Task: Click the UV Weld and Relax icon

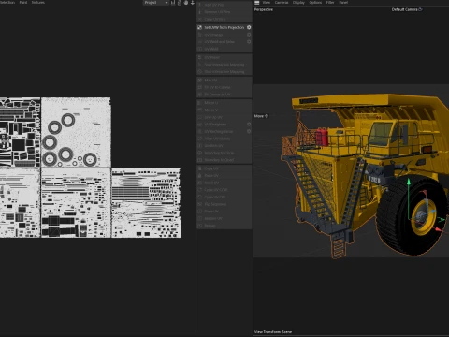Action: pos(200,42)
